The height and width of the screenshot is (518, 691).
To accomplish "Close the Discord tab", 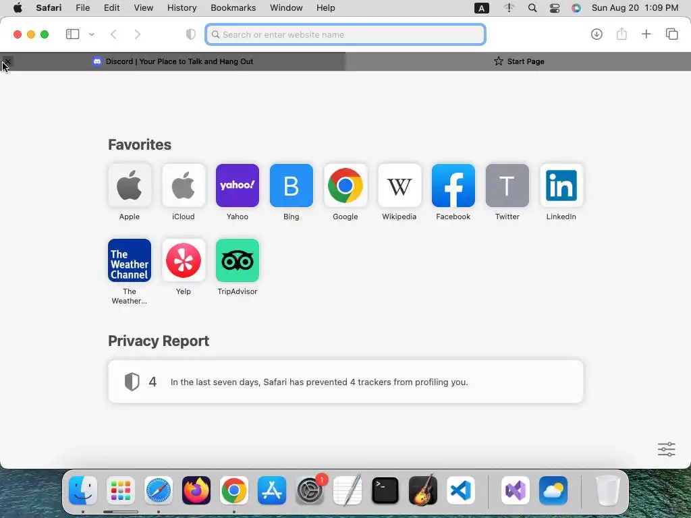I will click(7, 61).
